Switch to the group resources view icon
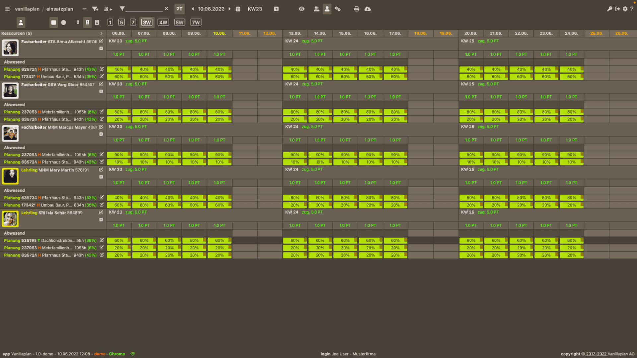637x358 pixels. click(317, 9)
